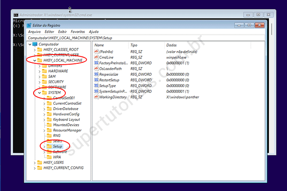Screen dimensions: 287x191
Task: Open the Arquivo menu
Action: (x=34, y=32)
